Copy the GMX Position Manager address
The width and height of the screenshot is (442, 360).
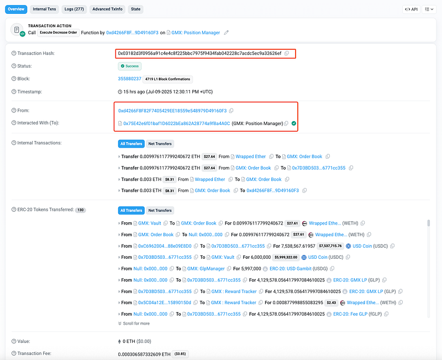pos(286,123)
